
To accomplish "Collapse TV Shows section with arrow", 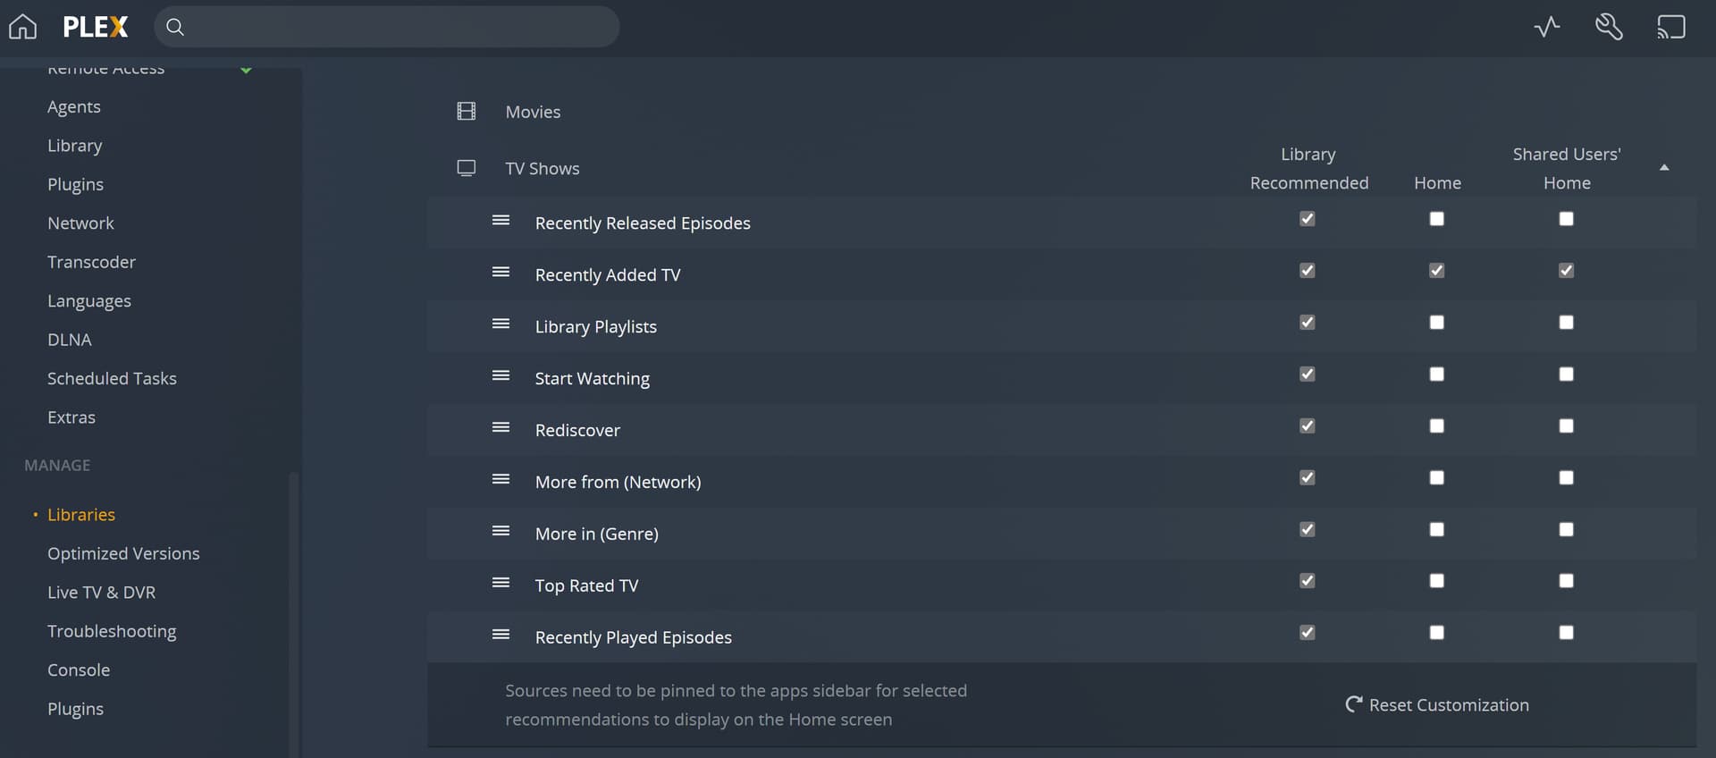I will pyautogui.click(x=1664, y=168).
